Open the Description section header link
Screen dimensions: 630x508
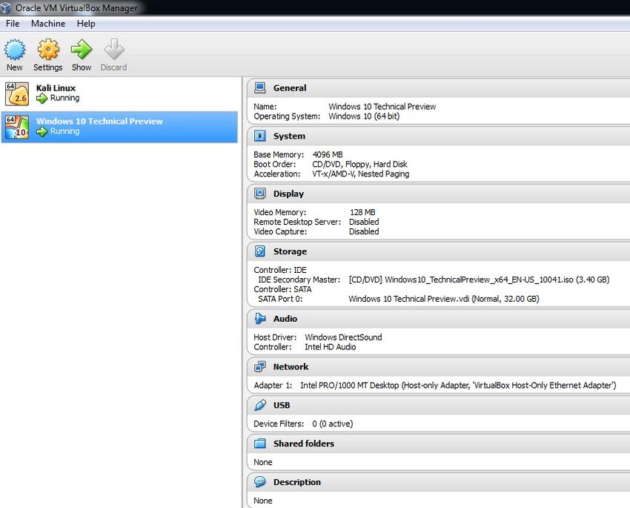point(297,482)
